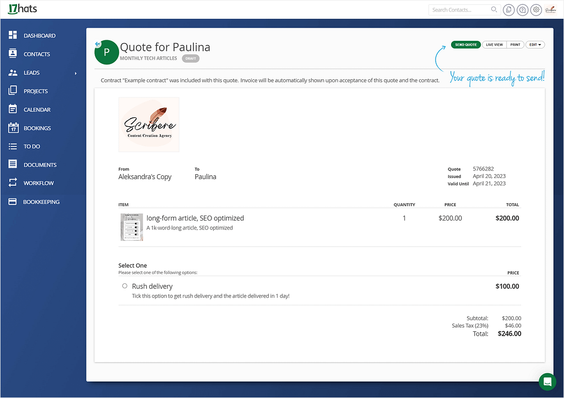Click the Send Quote button

(466, 45)
